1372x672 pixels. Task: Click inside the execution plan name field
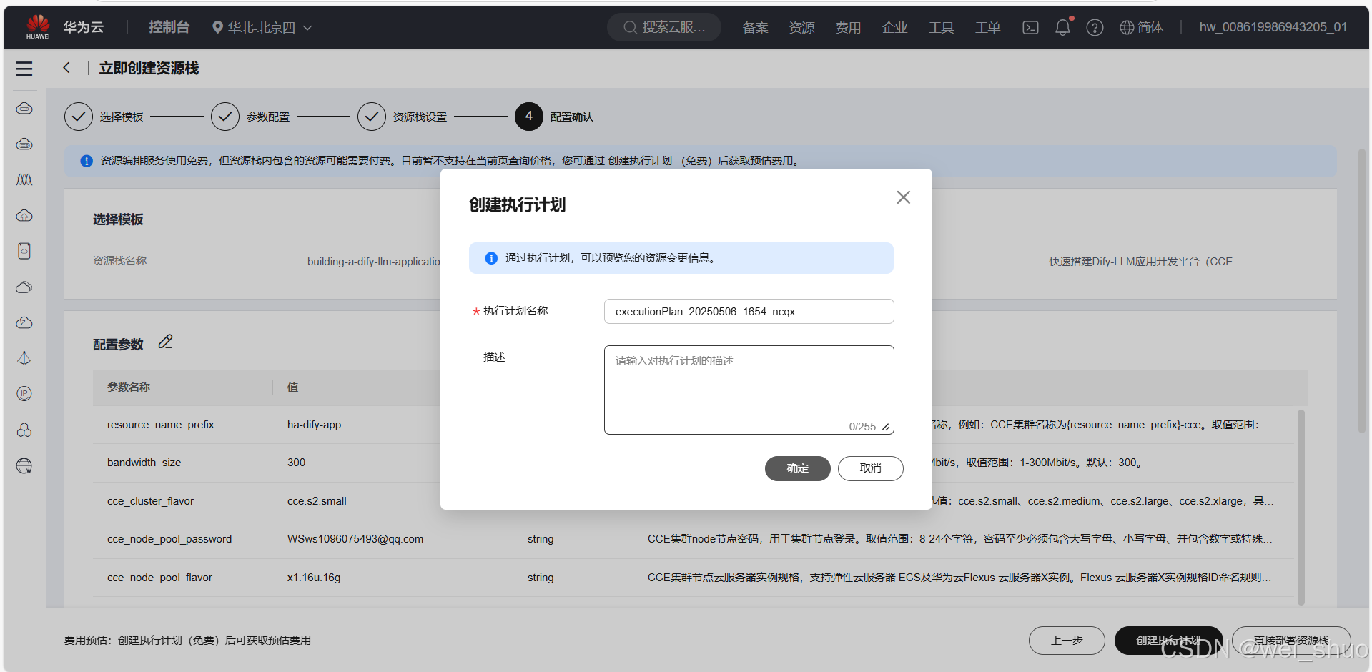point(749,311)
